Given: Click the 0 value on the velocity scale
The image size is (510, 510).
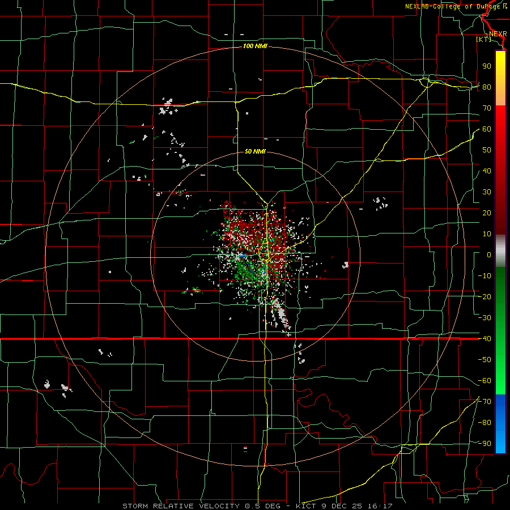Looking at the screenshot, I should pos(489,255).
